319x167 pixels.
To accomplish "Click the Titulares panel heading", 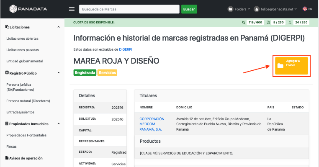I will [148, 95].
